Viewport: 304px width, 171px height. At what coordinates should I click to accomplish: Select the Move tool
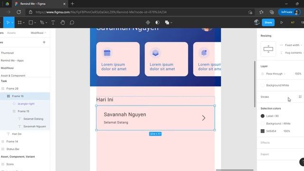pos(8,22)
